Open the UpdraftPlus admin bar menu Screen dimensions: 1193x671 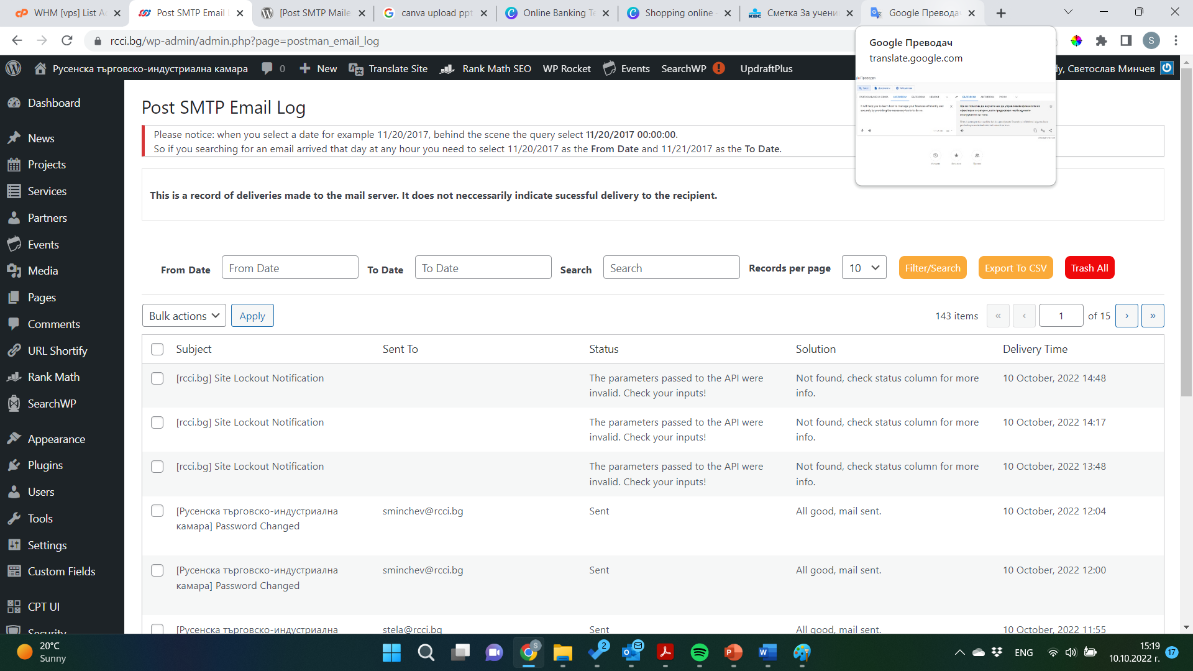(766, 68)
